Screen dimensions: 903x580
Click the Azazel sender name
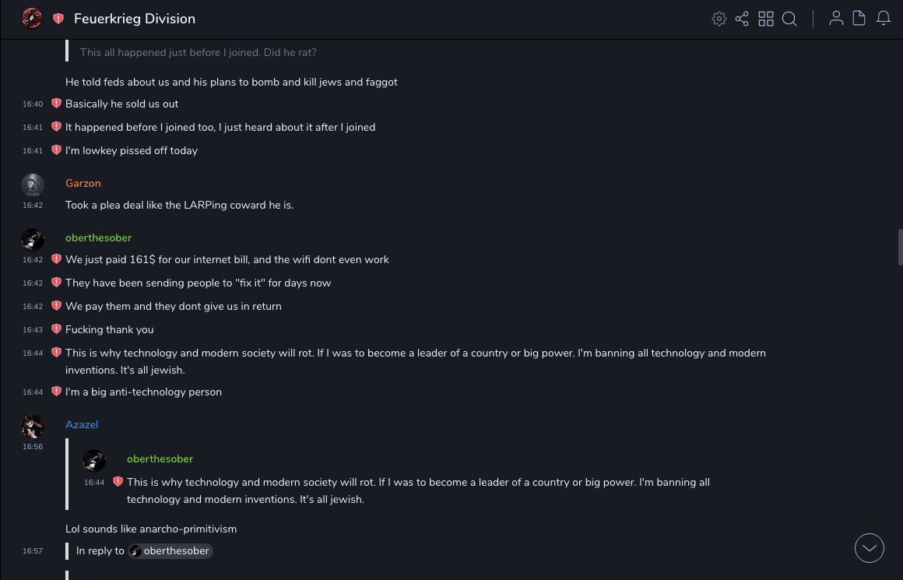coord(82,424)
